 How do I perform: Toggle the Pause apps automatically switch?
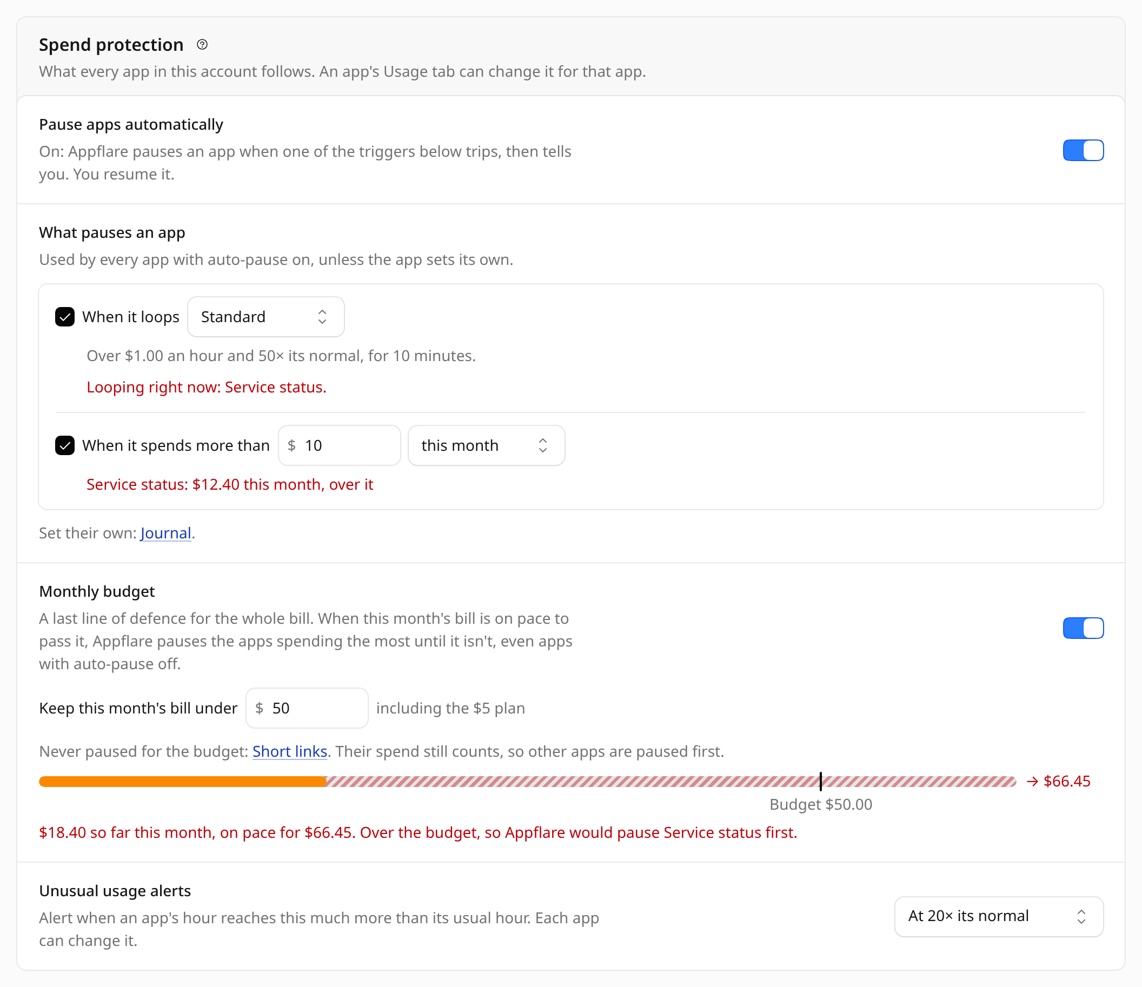click(x=1083, y=150)
